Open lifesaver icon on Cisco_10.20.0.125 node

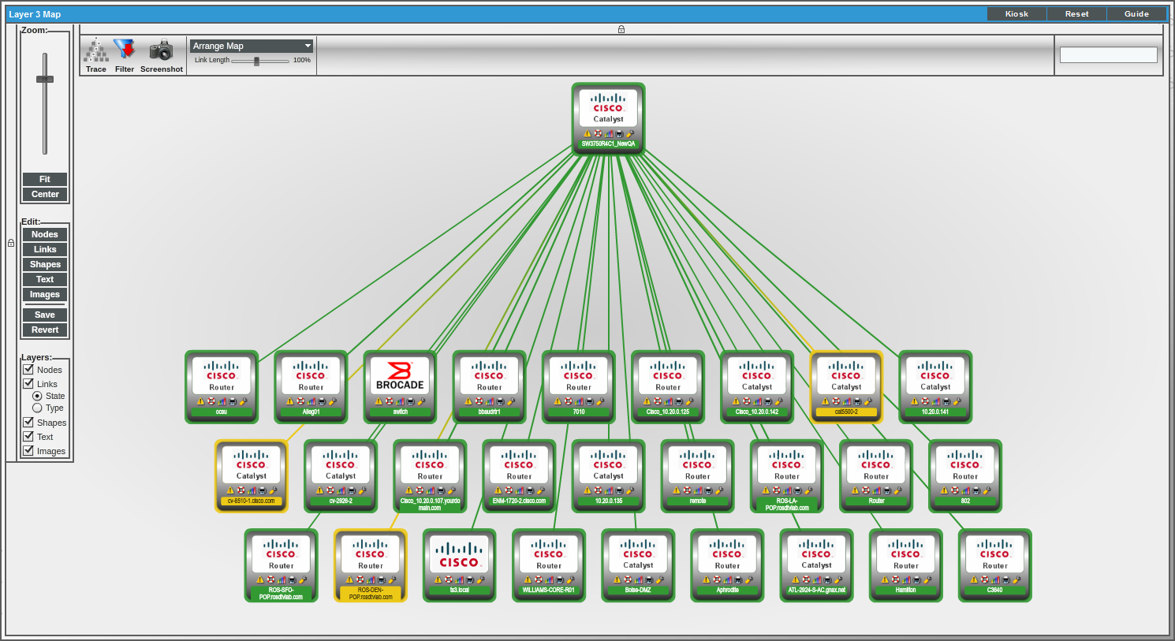pos(658,401)
